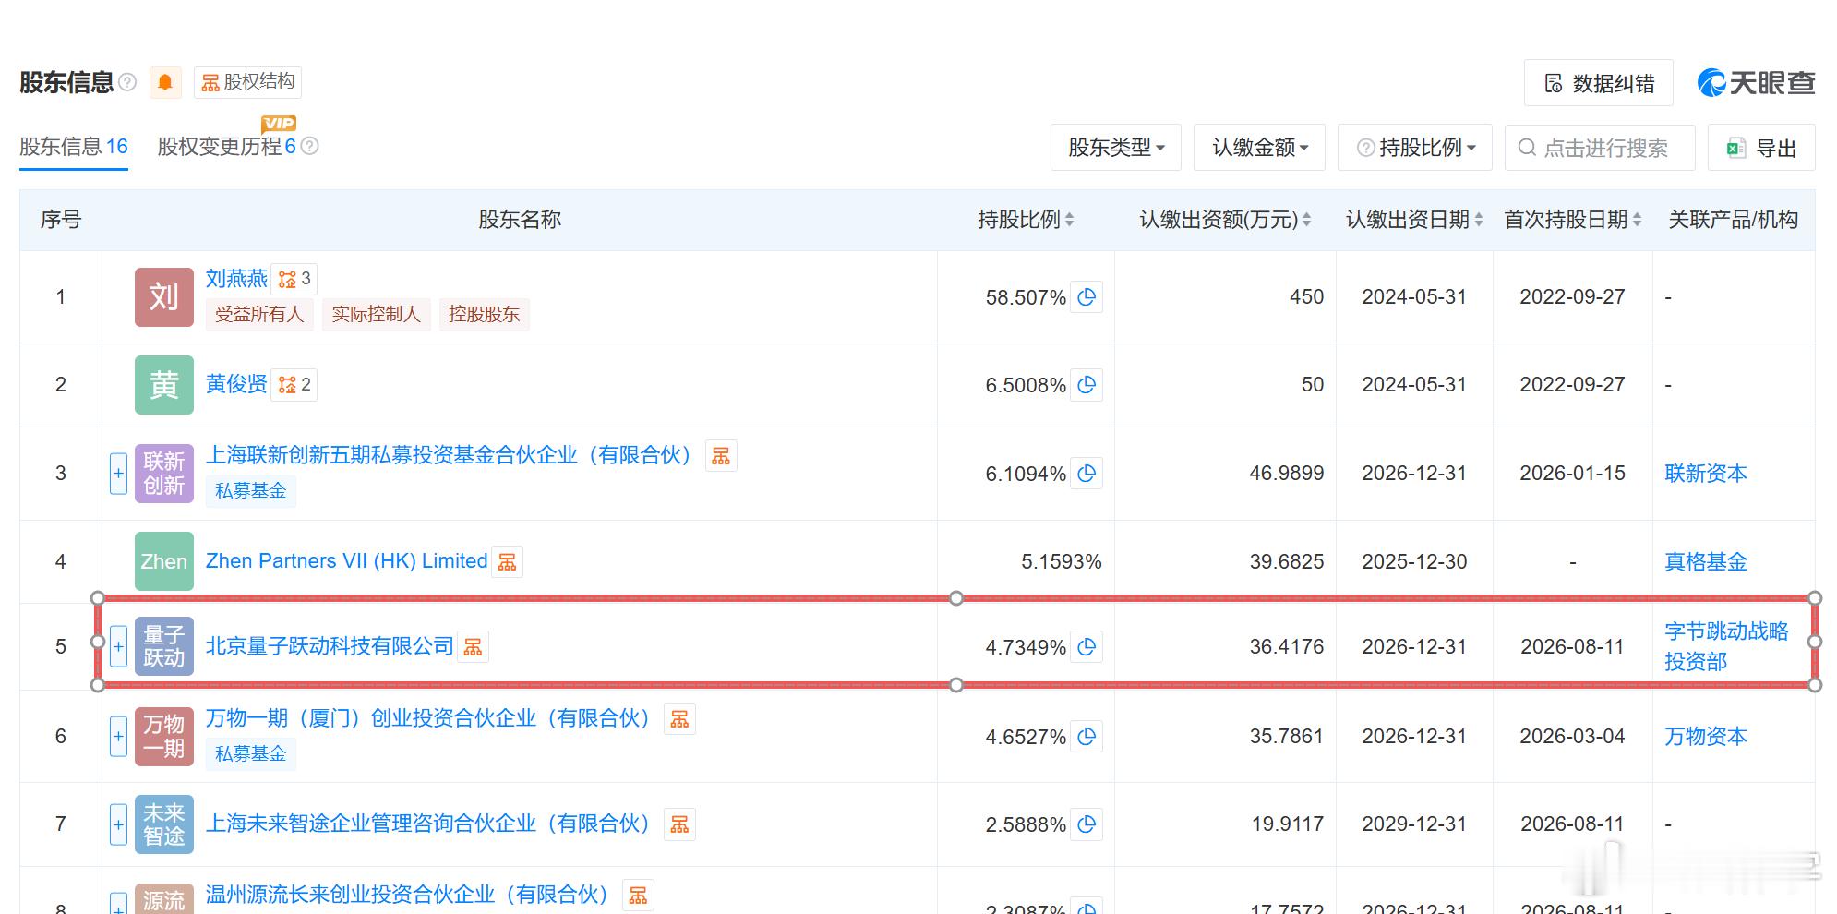Click structure icon beside 温州源流长来创业投资

[639, 895]
